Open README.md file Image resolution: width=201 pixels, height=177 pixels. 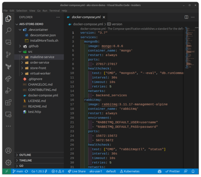click(x=37, y=106)
